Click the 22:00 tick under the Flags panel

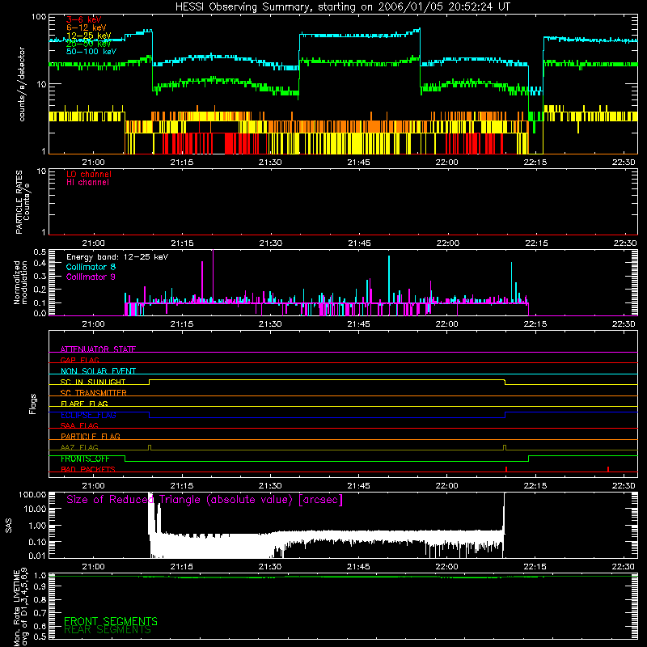(447, 486)
